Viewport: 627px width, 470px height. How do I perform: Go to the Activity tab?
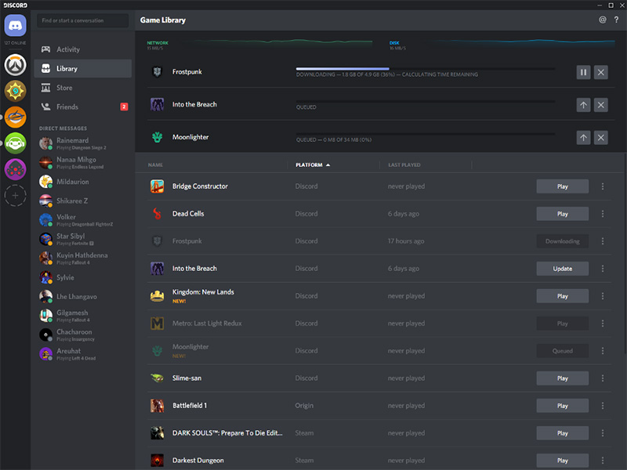click(x=83, y=49)
